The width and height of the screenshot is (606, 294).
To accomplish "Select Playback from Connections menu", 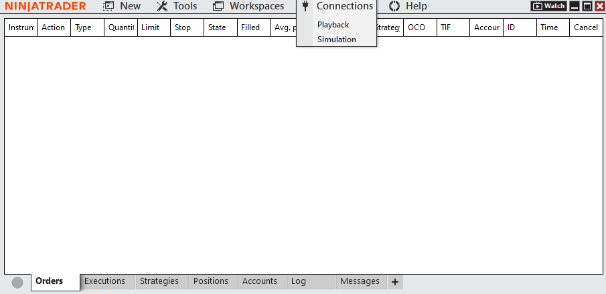I will tap(333, 25).
